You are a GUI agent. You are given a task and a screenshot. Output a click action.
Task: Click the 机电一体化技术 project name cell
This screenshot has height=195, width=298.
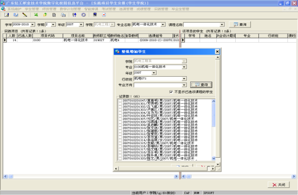[x=78, y=40]
